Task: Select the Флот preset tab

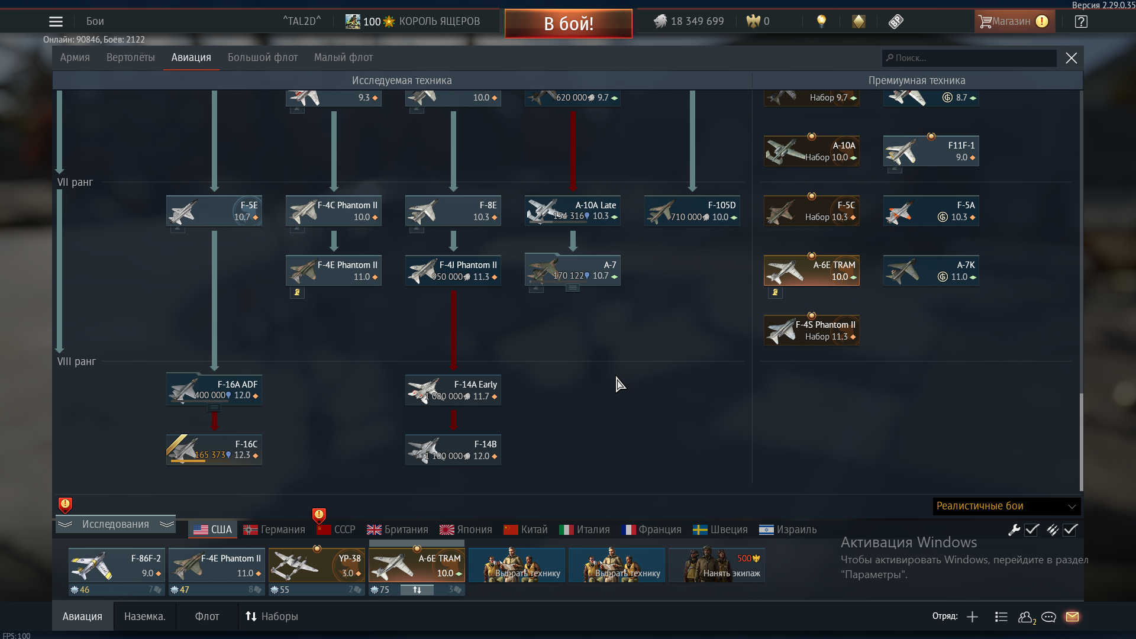Action: (x=207, y=617)
